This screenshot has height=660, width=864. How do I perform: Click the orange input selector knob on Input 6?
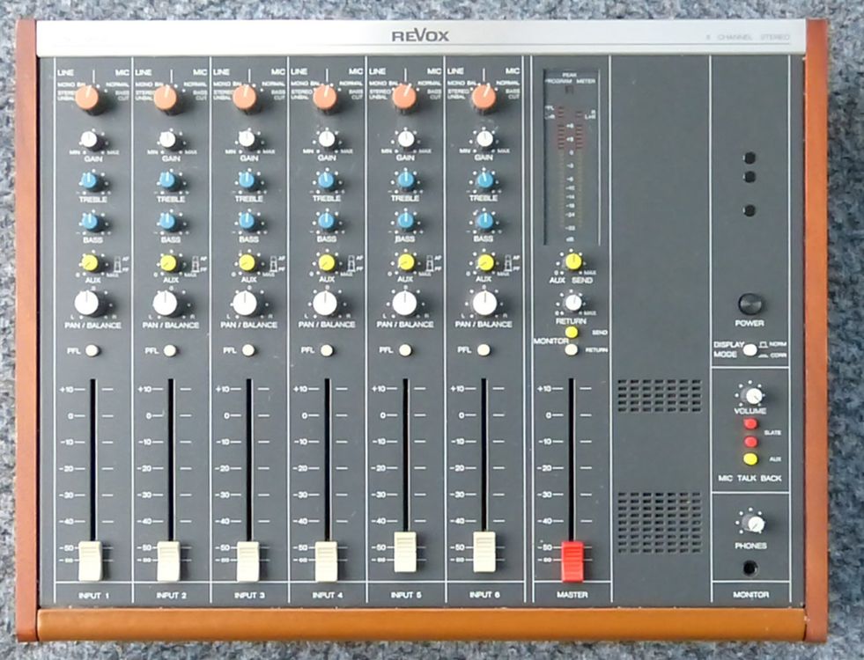tap(484, 97)
